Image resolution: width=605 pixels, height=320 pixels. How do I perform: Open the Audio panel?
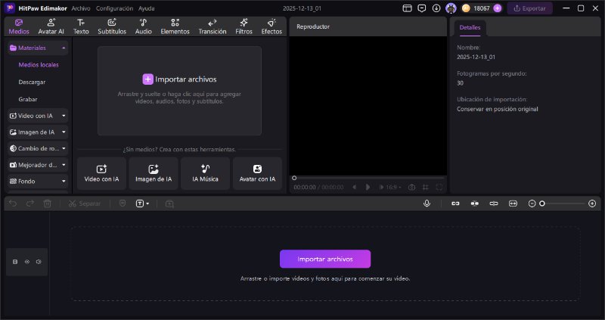[143, 26]
